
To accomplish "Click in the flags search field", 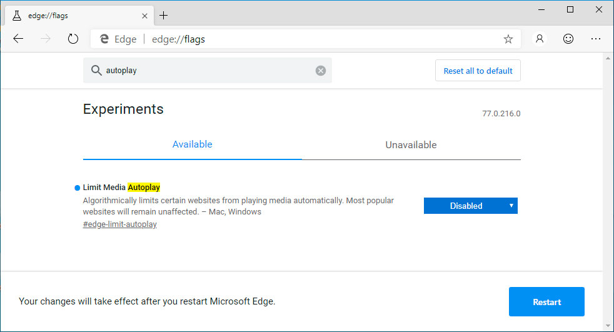I will 206,71.
